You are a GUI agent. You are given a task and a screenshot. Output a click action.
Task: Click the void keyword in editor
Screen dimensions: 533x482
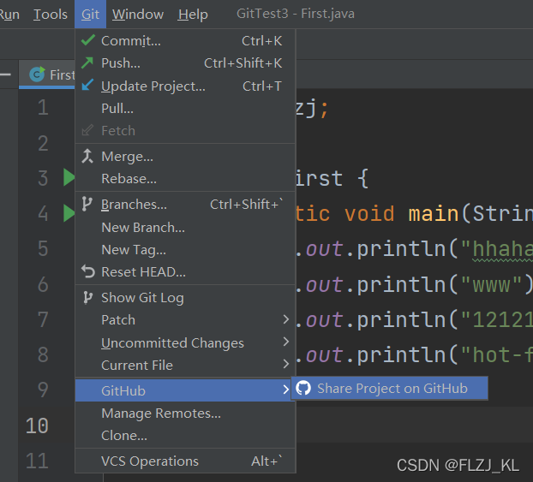click(x=369, y=214)
